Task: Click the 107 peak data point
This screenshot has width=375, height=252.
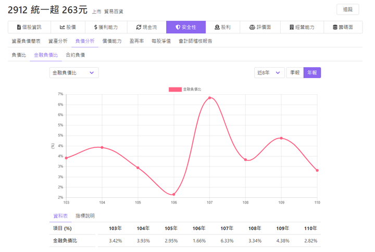Action: [209, 98]
